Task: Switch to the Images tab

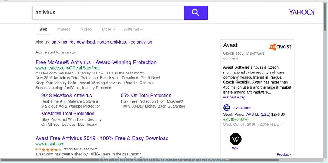Action: (64, 29)
